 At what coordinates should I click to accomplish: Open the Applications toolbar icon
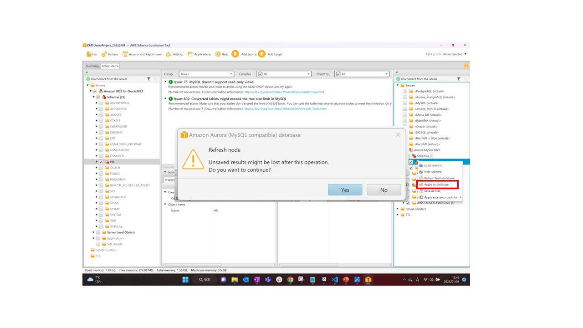pos(191,54)
